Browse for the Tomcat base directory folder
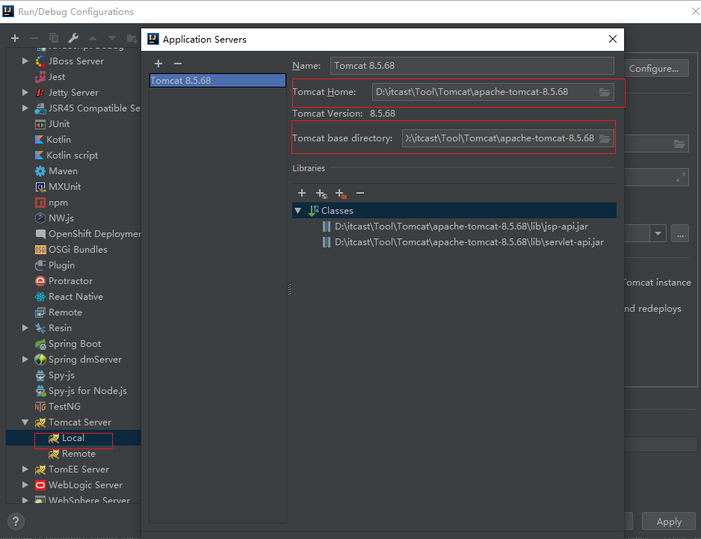Image resolution: width=701 pixels, height=539 pixels. 605,138
